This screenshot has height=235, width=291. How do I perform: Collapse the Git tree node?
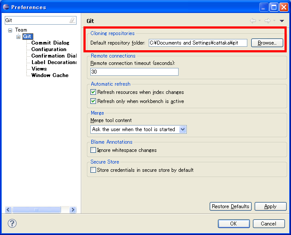(x=18, y=37)
